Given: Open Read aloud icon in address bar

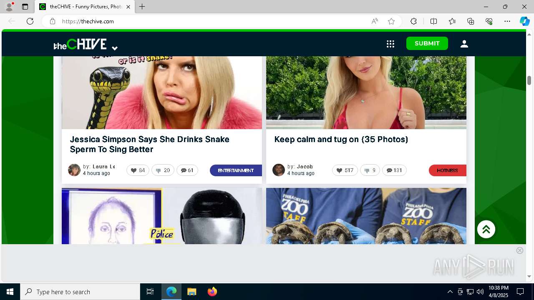Looking at the screenshot, I should coord(375,21).
